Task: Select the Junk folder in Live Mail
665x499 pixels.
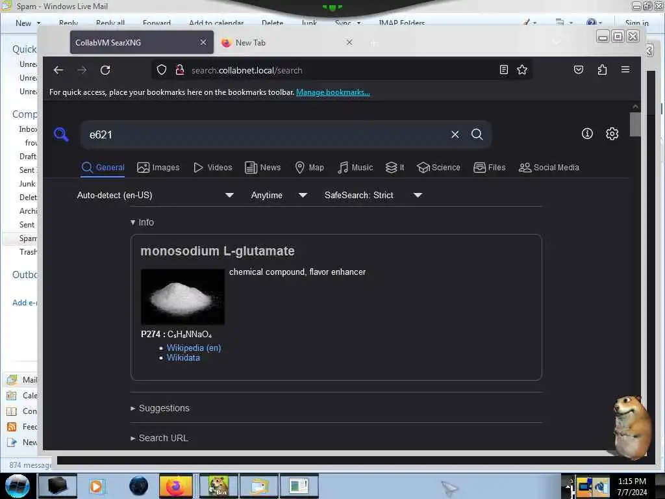Action: (27, 184)
